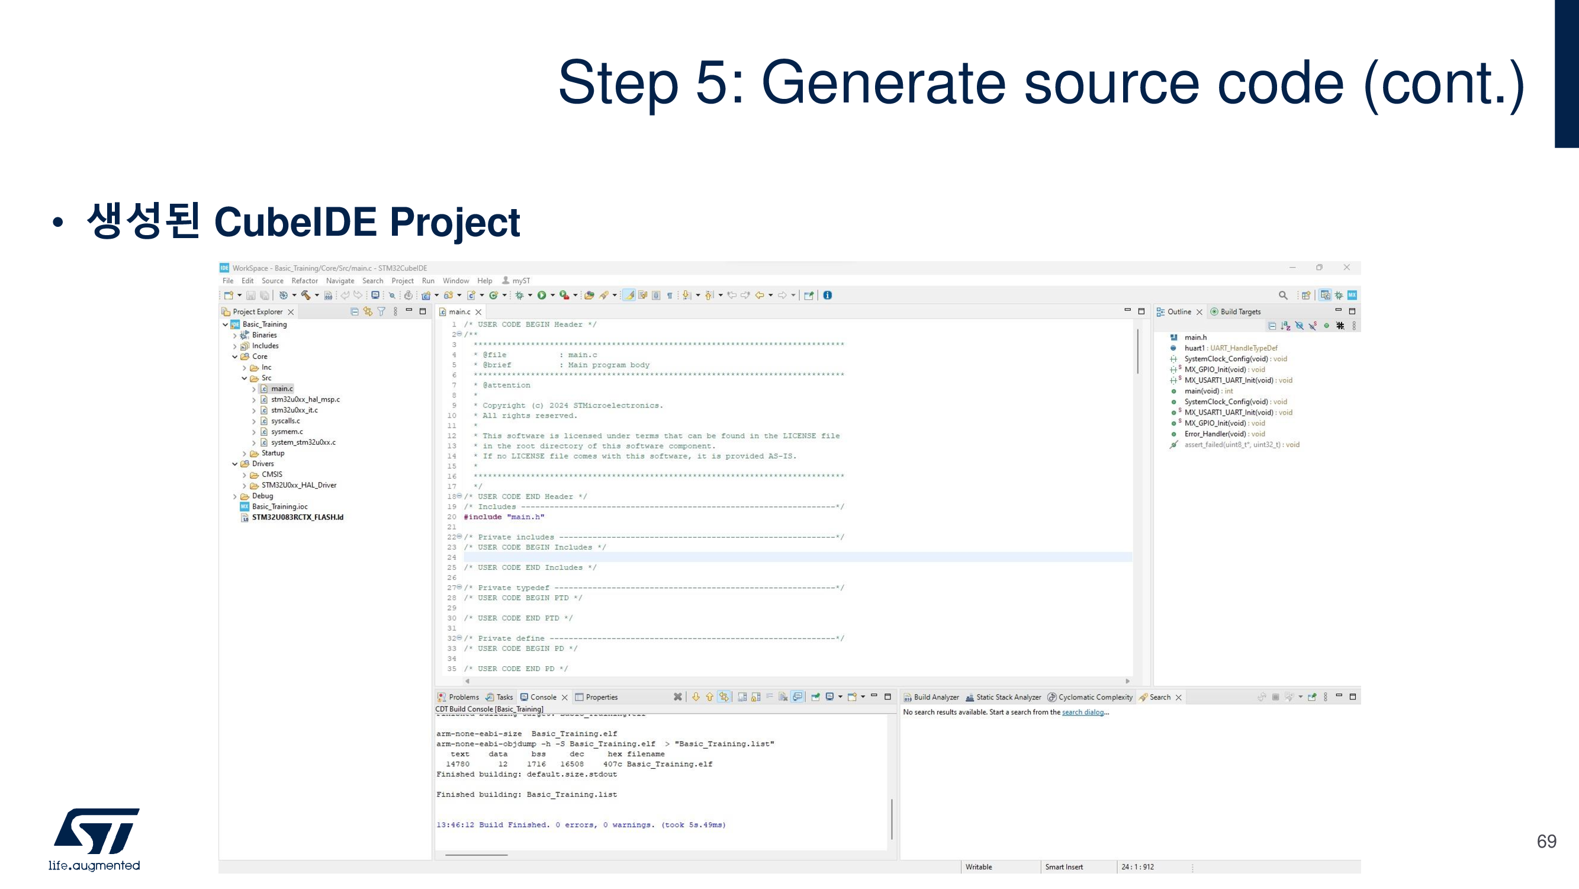This screenshot has height=889, width=1579.
Task: Toggle Link with Editor in Project Explorer
Action: click(x=368, y=312)
